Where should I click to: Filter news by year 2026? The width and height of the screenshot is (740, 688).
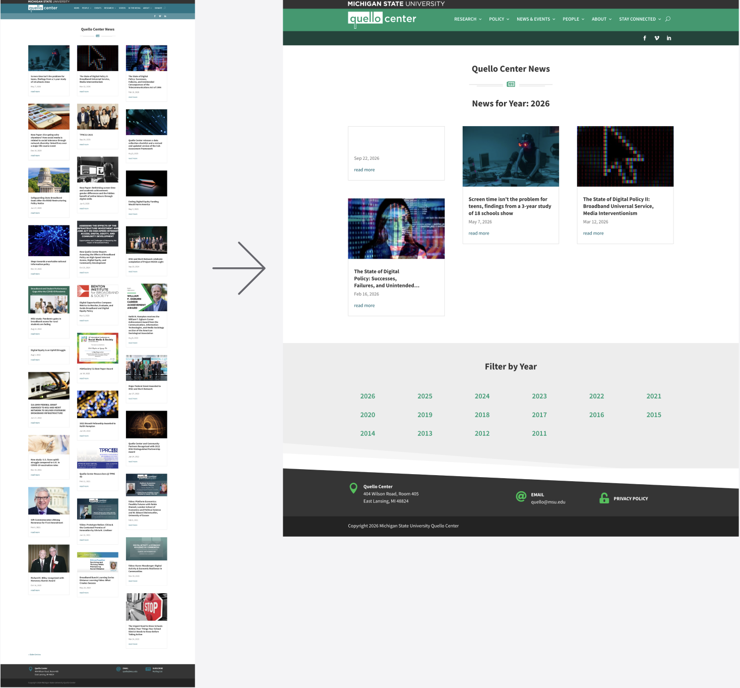tap(367, 396)
